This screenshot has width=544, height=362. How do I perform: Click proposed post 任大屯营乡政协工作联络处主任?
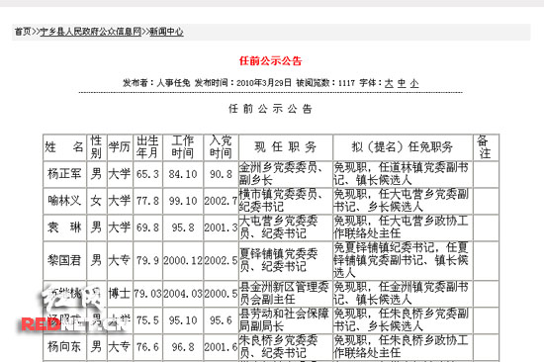pyautogui.click(x=403, y=227)
